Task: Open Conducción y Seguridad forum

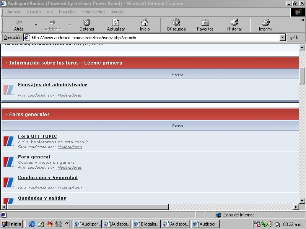Action: coord(47,177)
